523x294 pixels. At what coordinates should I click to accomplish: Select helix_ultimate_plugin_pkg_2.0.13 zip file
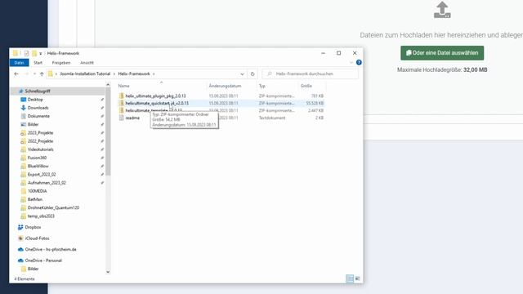(x=155, y=96)
